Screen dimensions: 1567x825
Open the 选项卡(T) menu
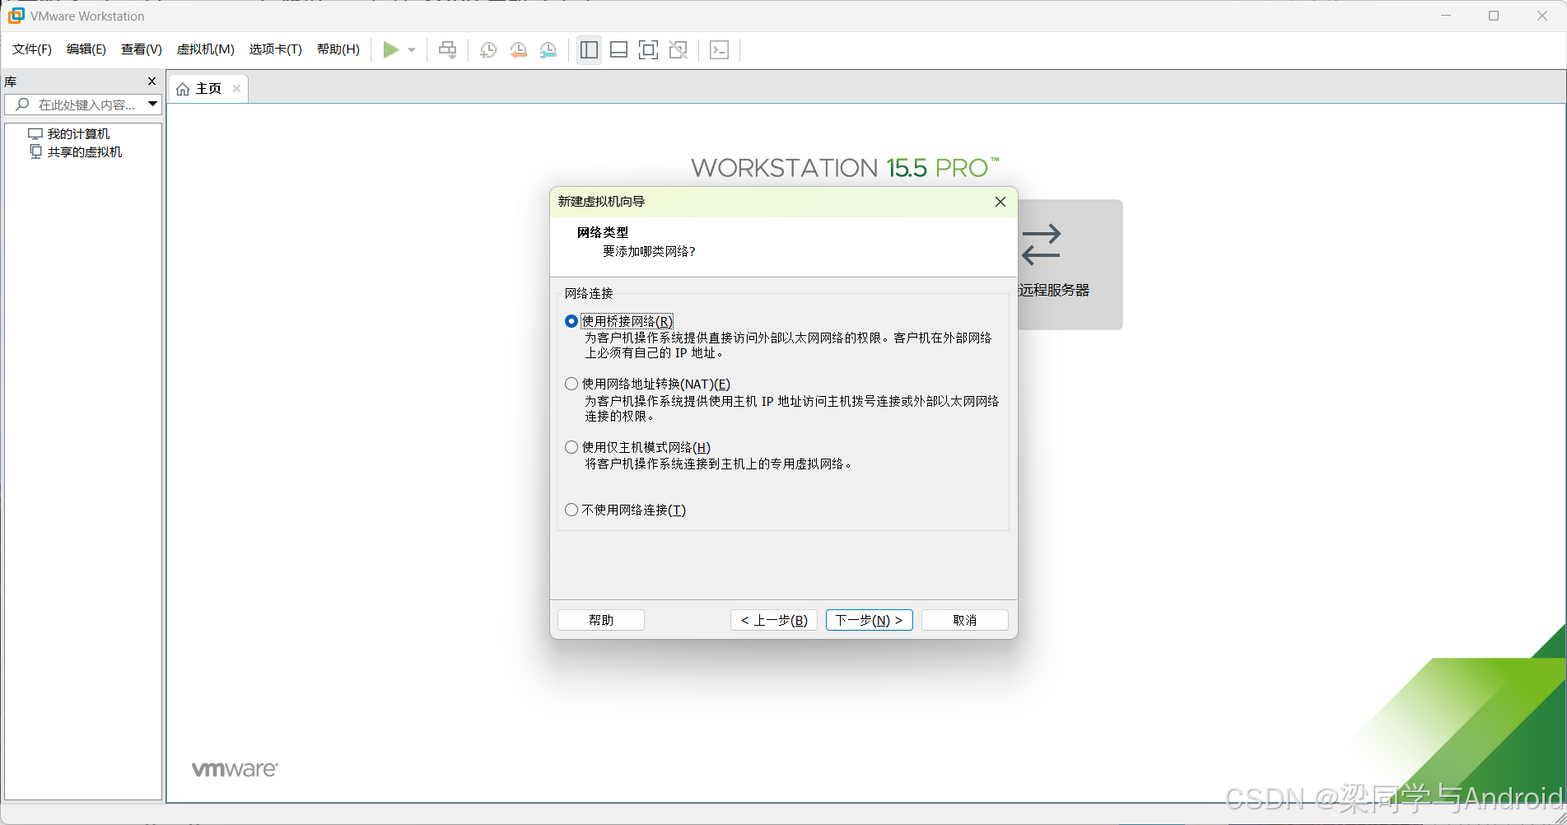276,49
